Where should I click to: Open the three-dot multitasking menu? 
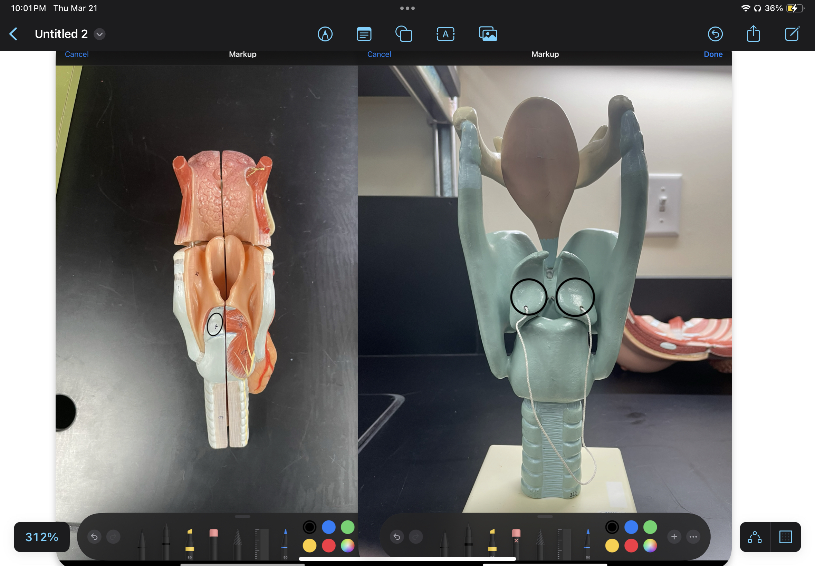[x=407, y=8]
